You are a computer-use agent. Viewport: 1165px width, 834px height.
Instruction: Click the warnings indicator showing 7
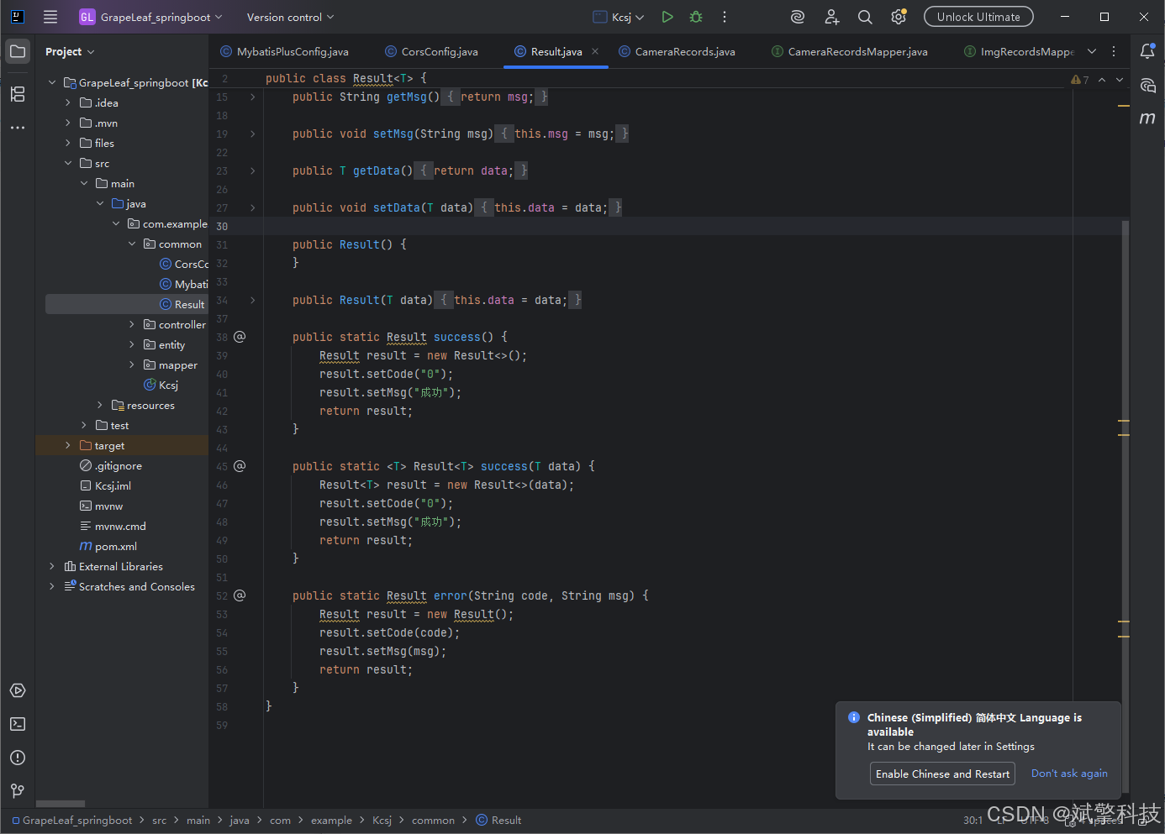point(1080,80)
